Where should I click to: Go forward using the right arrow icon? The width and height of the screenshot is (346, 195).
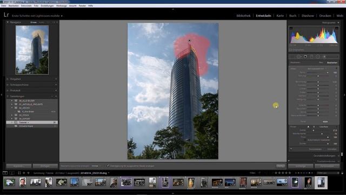click(28, 173)
